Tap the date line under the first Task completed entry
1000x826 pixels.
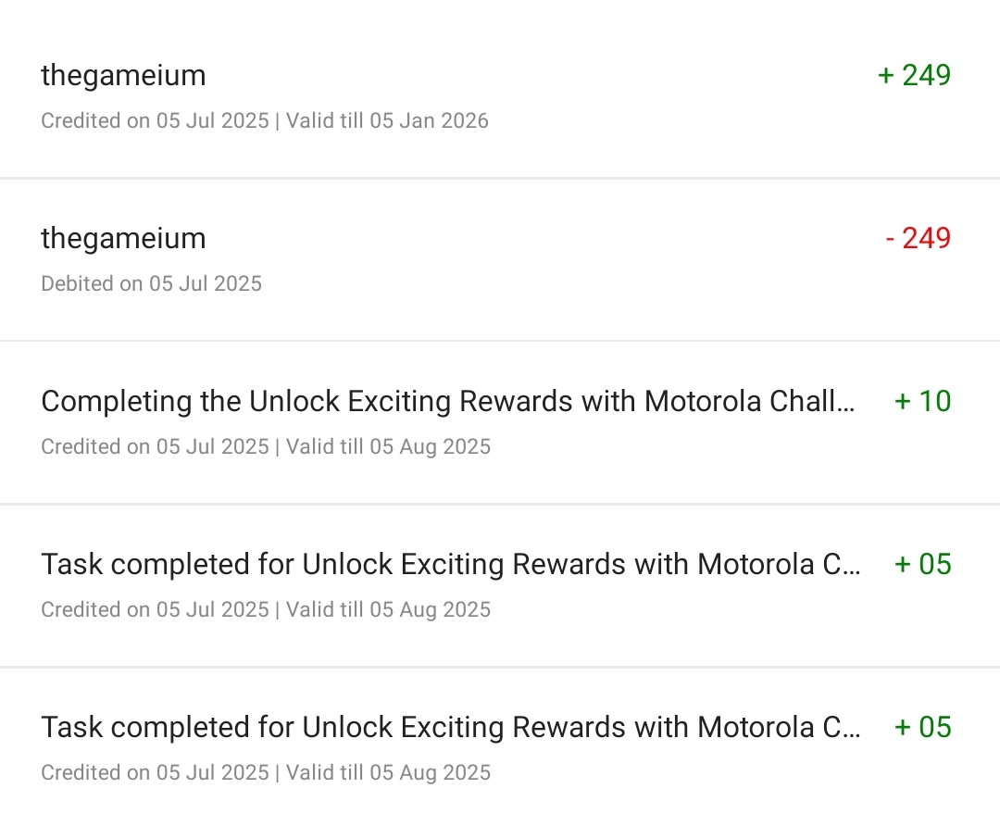[266, 609]
